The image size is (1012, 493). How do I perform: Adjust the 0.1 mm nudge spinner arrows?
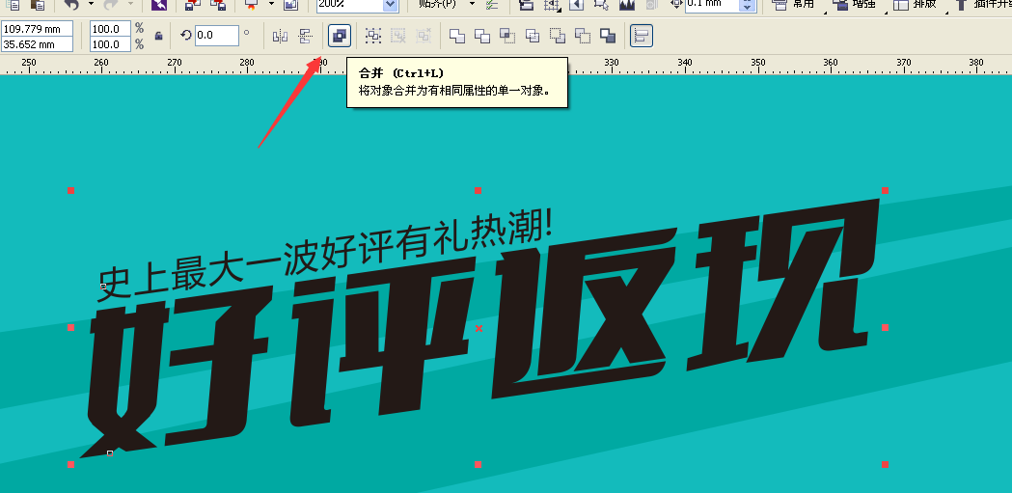[x=748, y=5]
